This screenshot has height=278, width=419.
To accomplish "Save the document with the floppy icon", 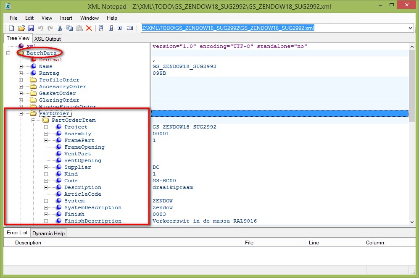I will pos(31,28).
